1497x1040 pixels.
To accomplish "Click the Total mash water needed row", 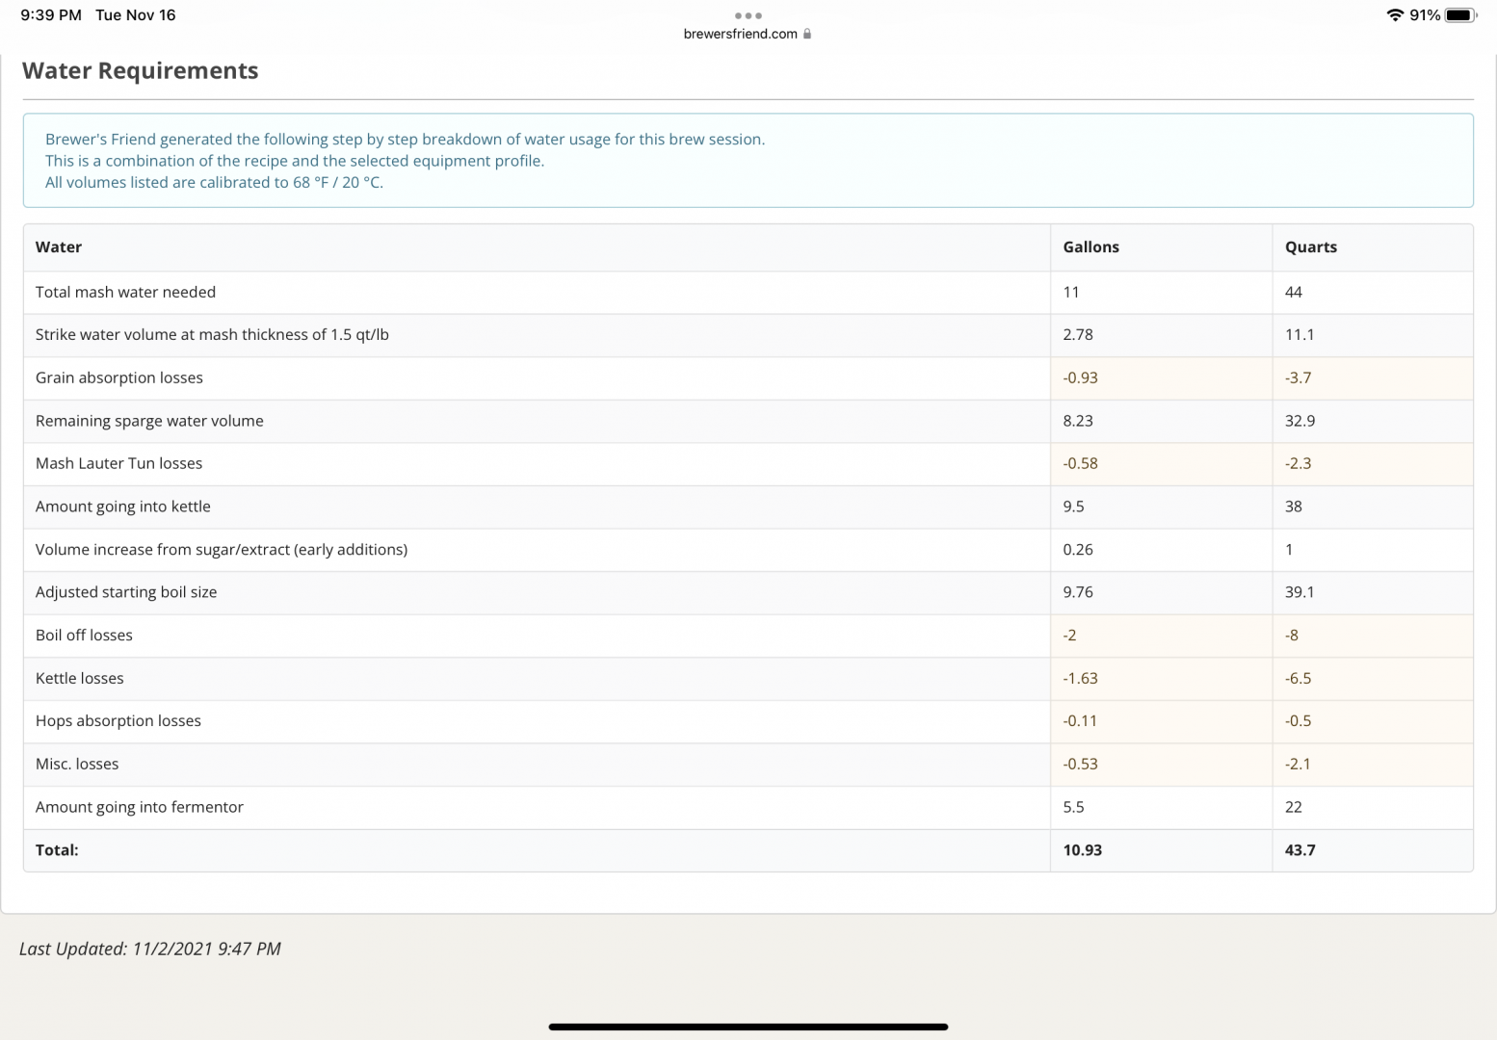I will pyautogui.click(x=125, y=293).
